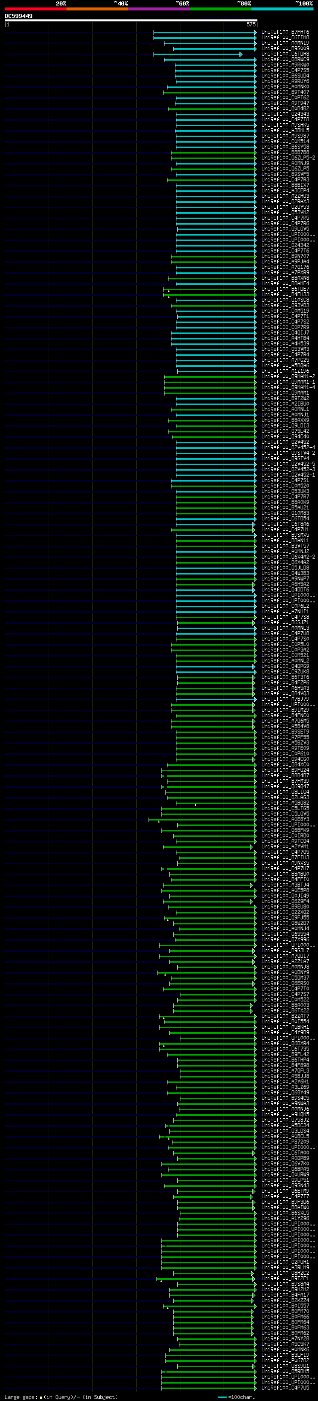318x1401 pixels.
Task: Select the UniRef100_Q0D4B2 label
Action: [285, 108]
